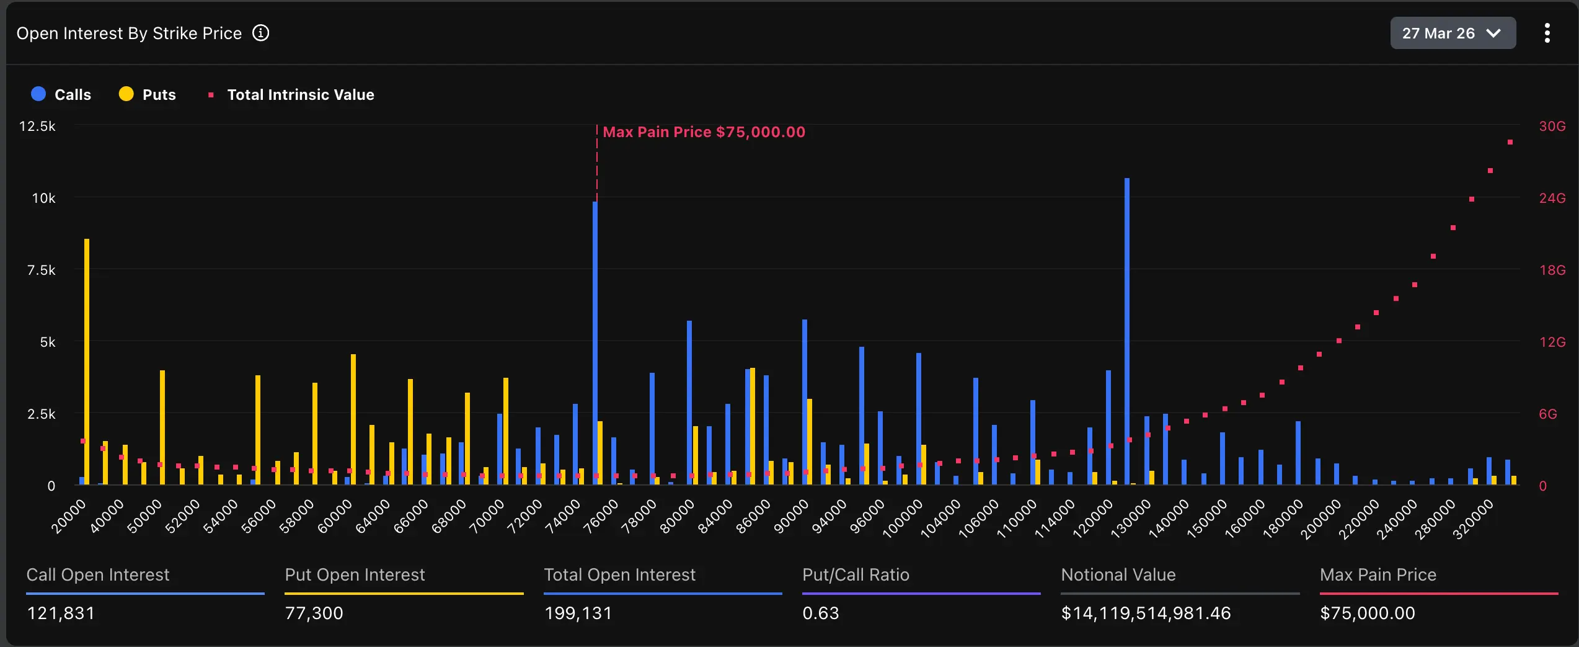Hide the Calls series from the chart
The image size is (1579, 647).
click(x=62, y=94)
